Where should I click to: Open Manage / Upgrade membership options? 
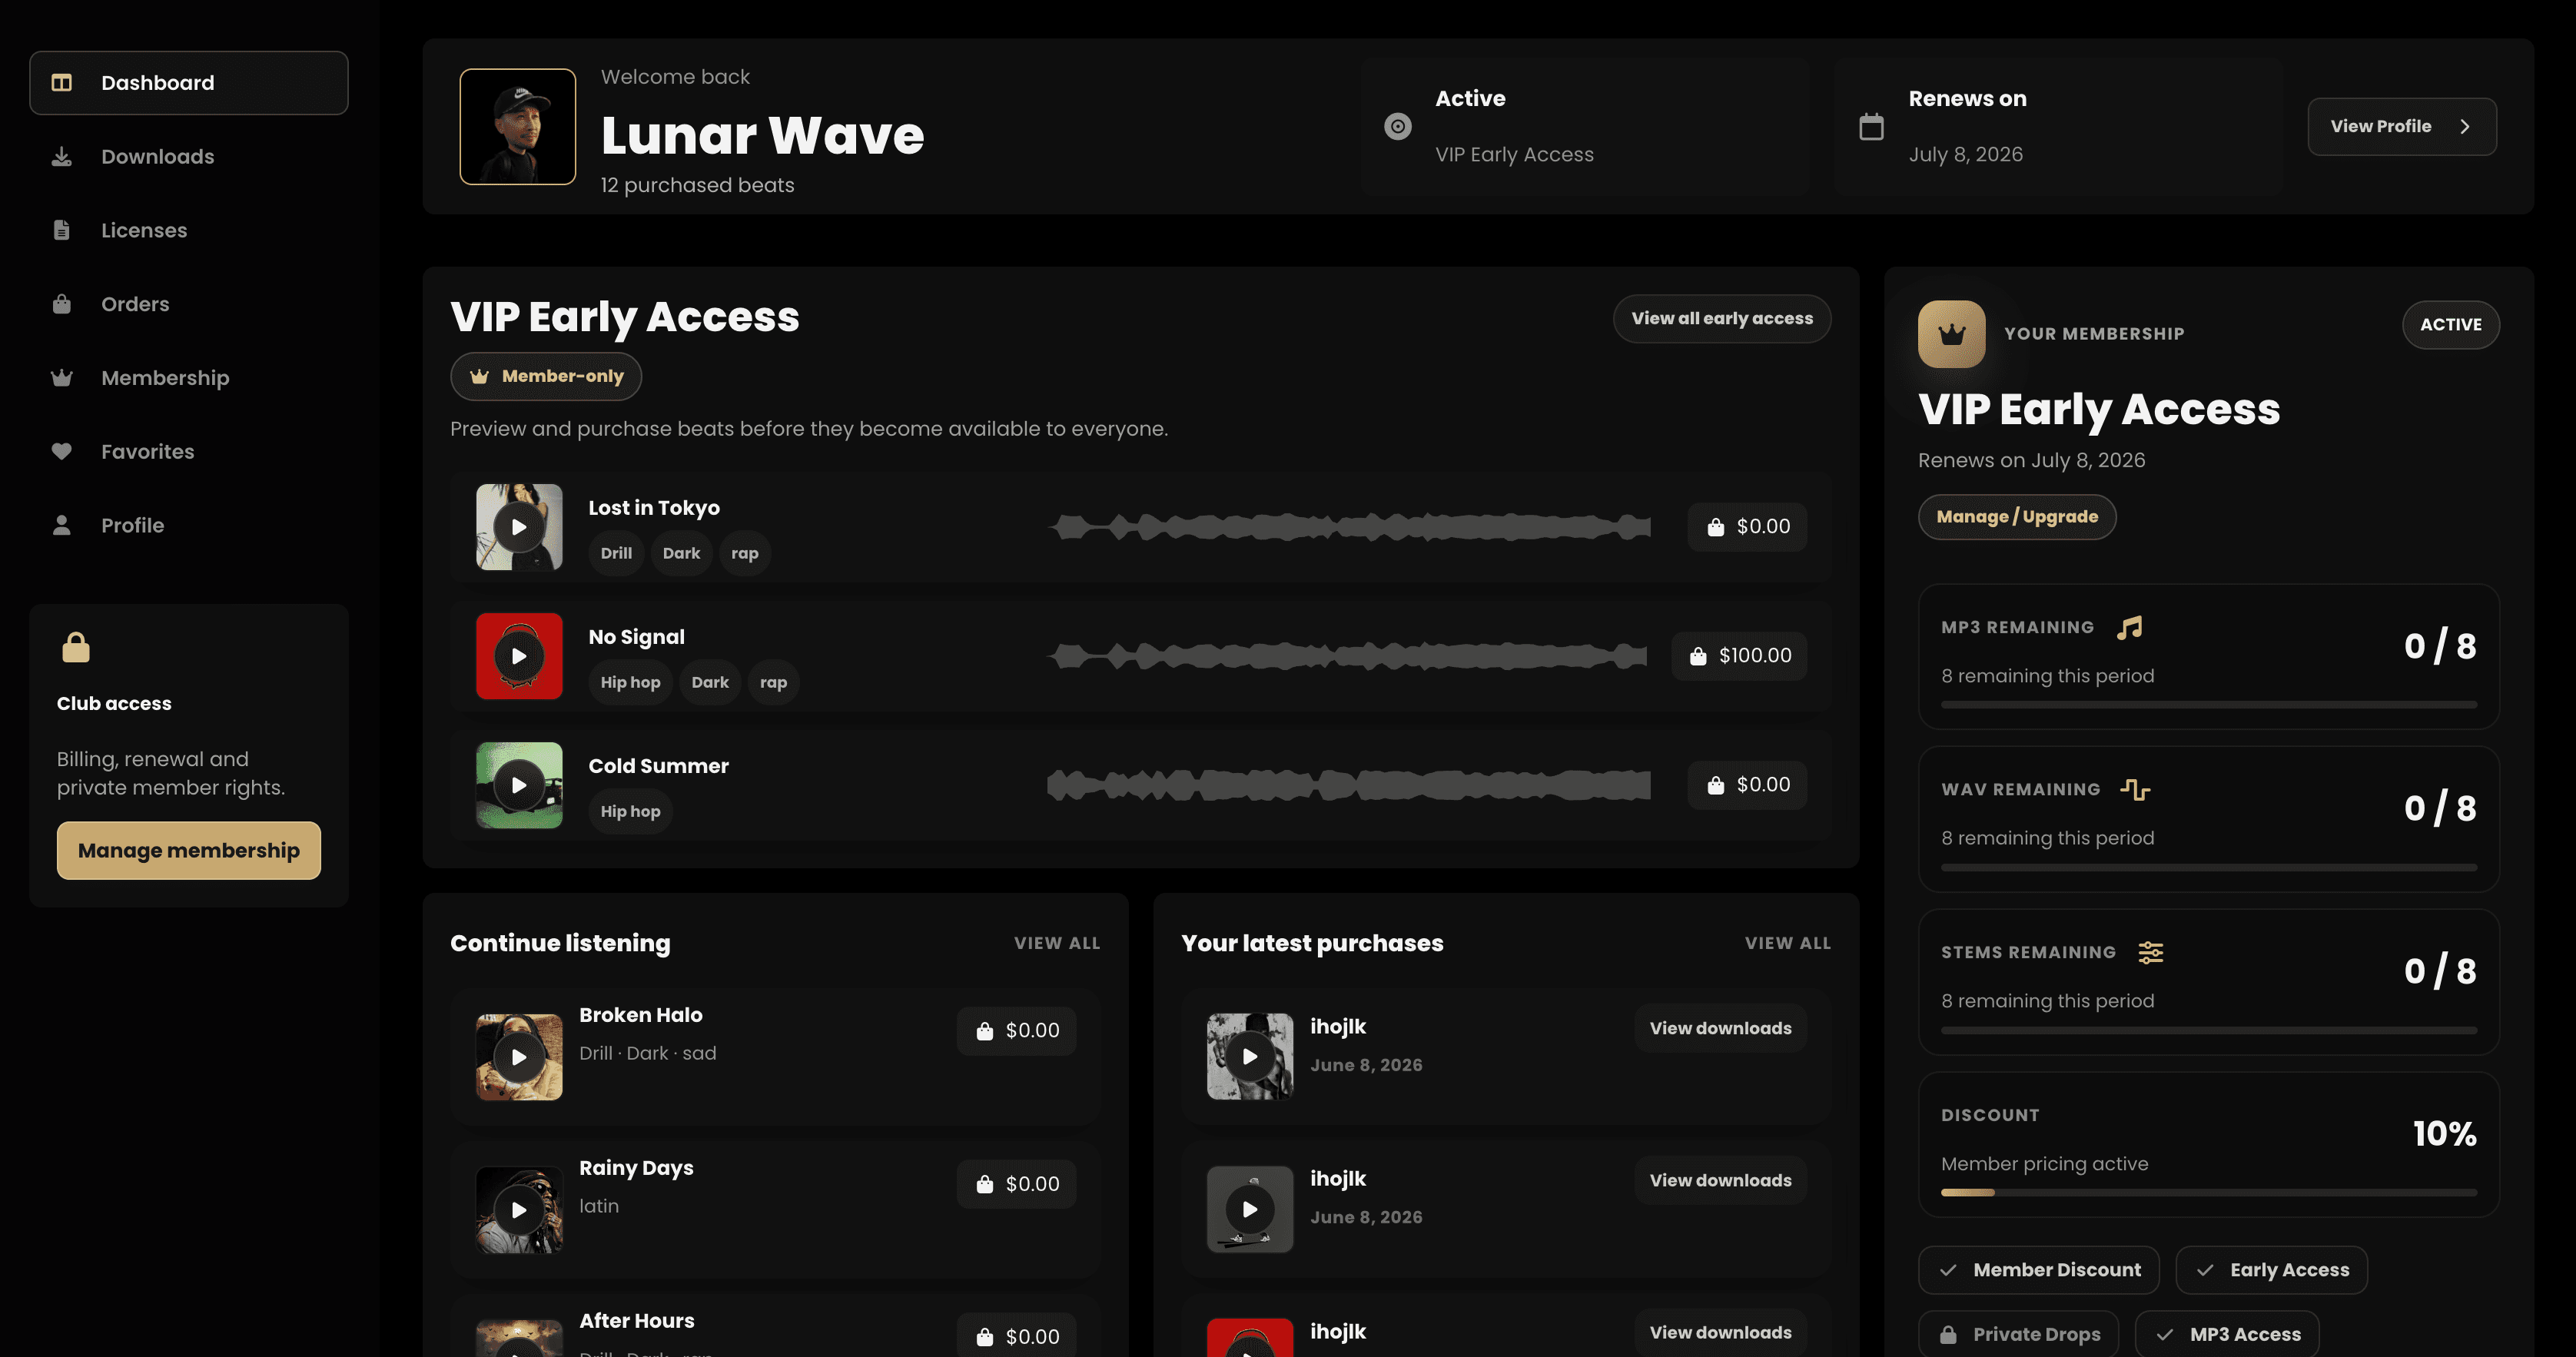tap(2017, 517)
